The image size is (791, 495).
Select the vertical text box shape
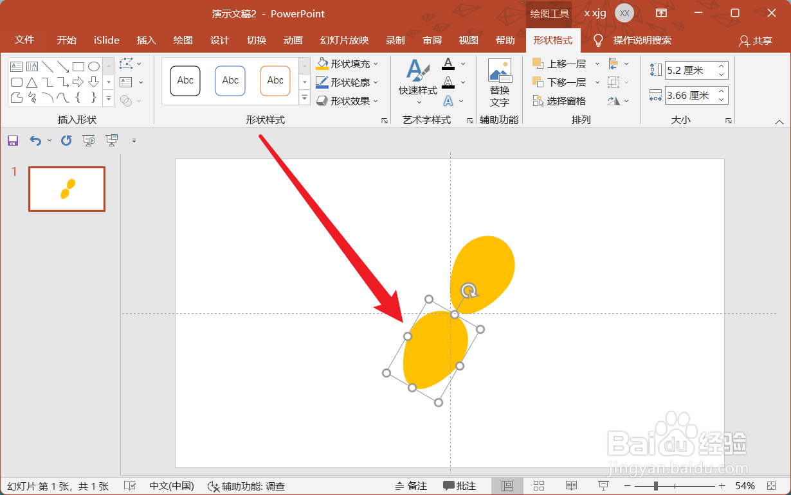(x=32, y=67)
